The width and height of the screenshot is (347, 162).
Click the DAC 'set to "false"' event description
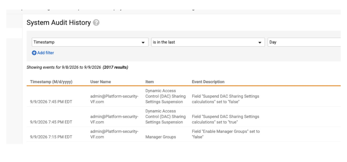tap(226, 99)
